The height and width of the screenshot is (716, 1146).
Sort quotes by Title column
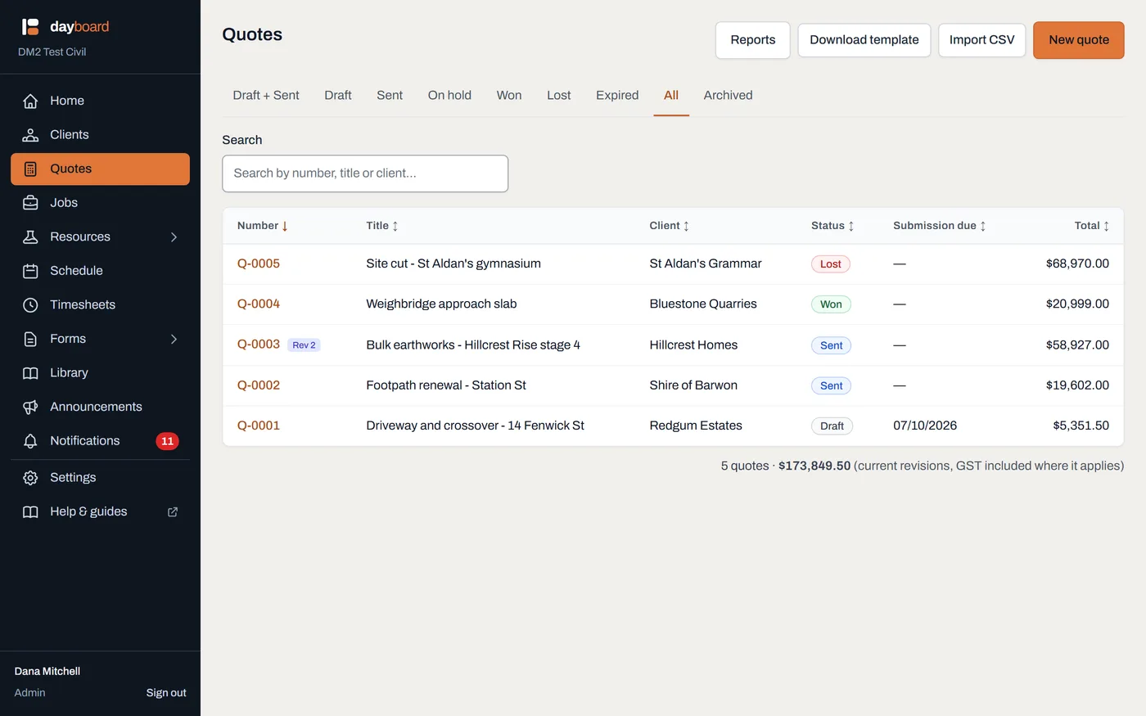[382, 226]
